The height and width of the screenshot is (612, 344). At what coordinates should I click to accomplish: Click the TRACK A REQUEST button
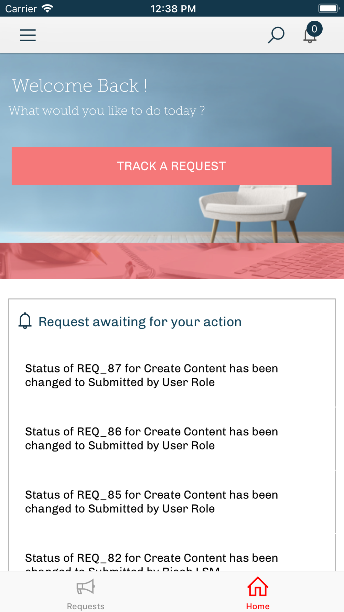click(172, 166)
